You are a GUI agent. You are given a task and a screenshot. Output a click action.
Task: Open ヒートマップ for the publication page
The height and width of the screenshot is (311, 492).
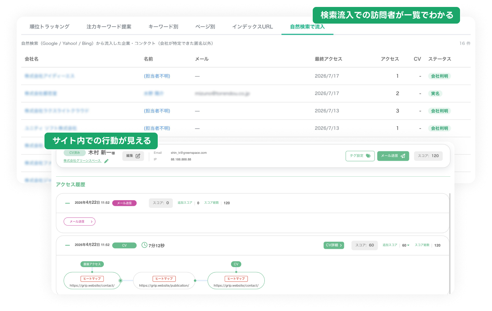[x=164, y=279]
